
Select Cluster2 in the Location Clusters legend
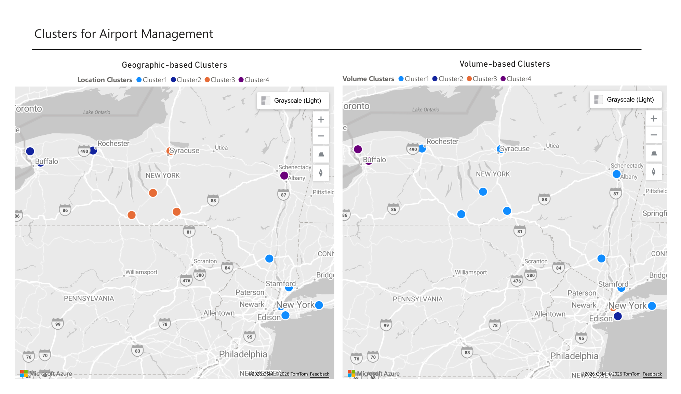click(186, 80)
